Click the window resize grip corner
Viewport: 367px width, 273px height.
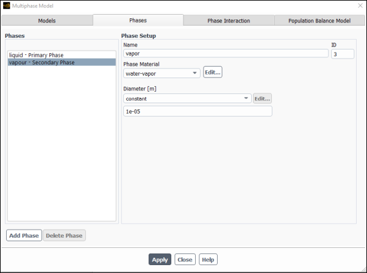(x=363, y=269)
